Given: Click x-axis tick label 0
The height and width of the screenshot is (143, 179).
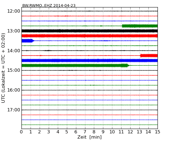Looking at the screenshot, I should 21,132.
